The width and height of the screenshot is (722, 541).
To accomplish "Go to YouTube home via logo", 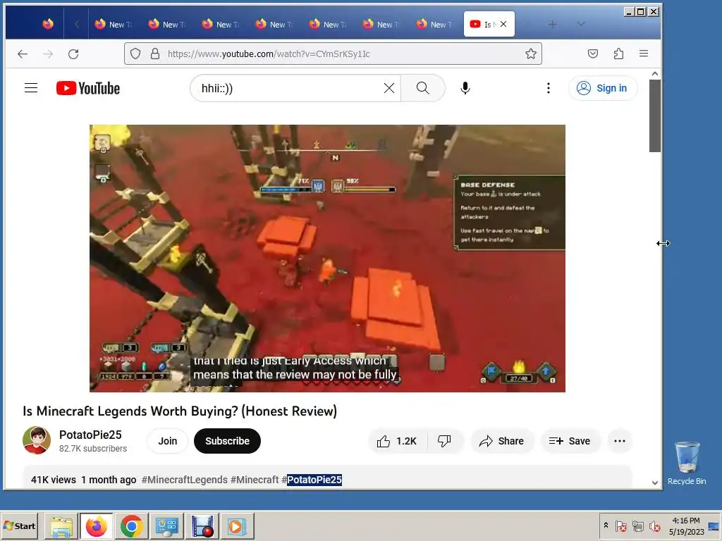I will point(88,88).
